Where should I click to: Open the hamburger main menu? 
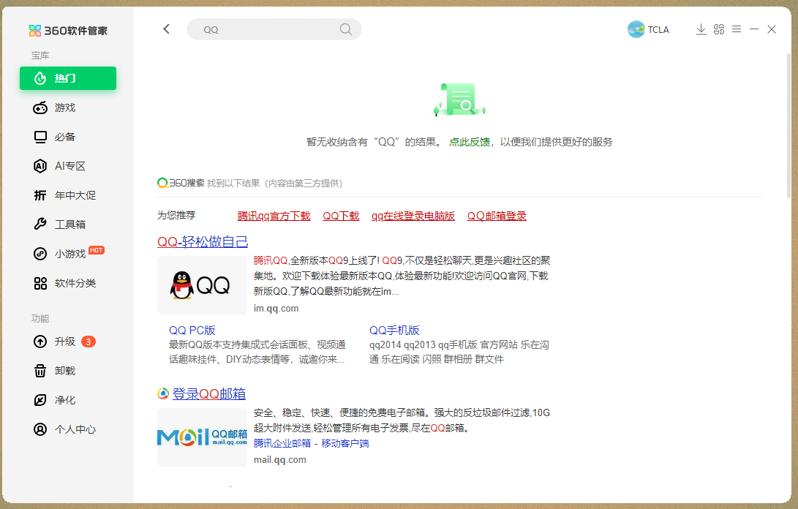tap(736, 29)
